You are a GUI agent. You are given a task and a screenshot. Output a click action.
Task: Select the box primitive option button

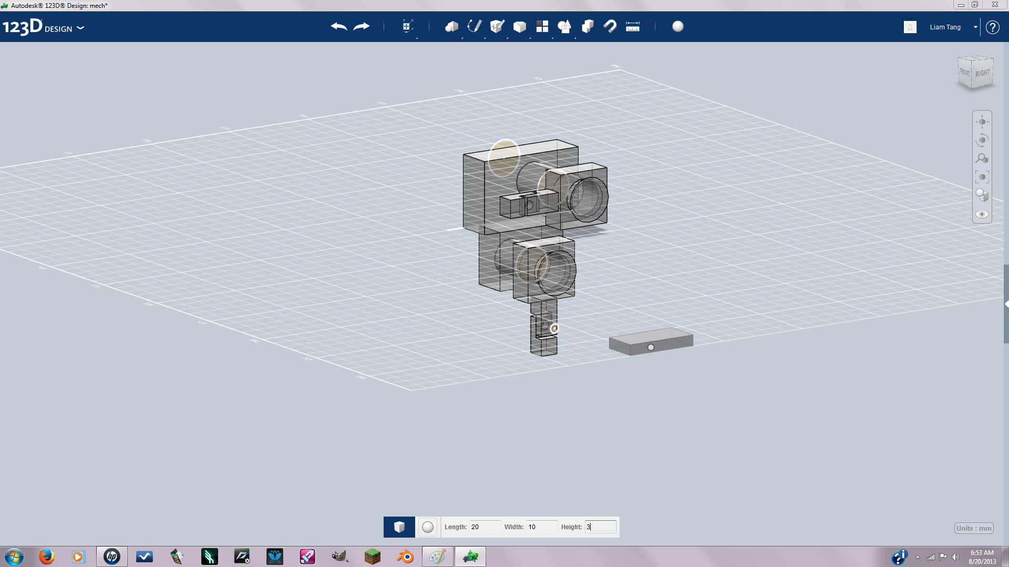(399, 527)
